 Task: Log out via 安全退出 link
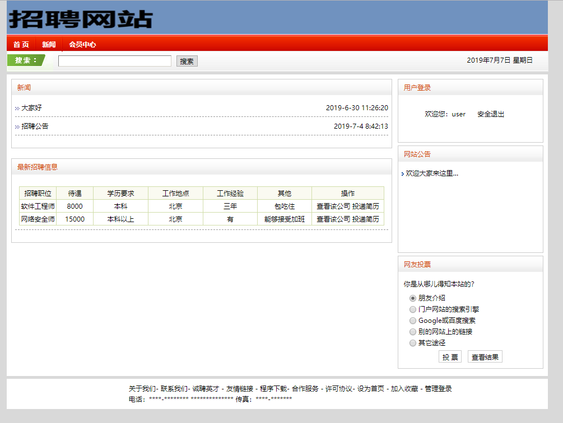coord(490,114)
